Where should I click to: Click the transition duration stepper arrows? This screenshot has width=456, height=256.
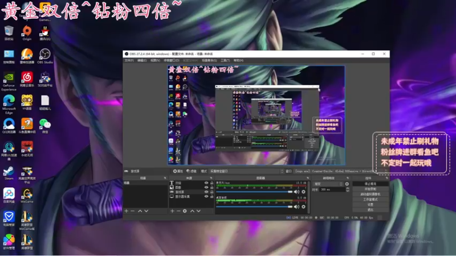(x=347, y=189)
